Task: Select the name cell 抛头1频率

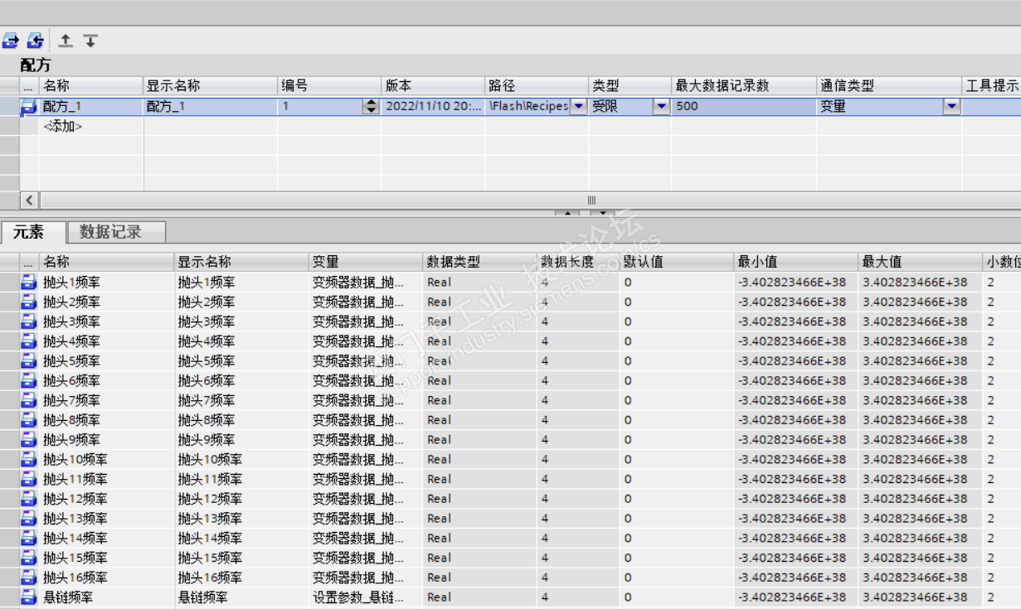Action: (x=107, y=282)
